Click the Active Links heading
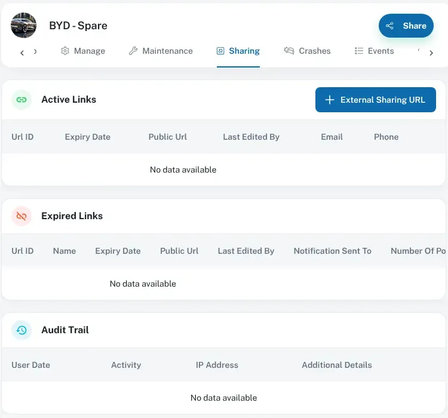 tap(69, 100)
